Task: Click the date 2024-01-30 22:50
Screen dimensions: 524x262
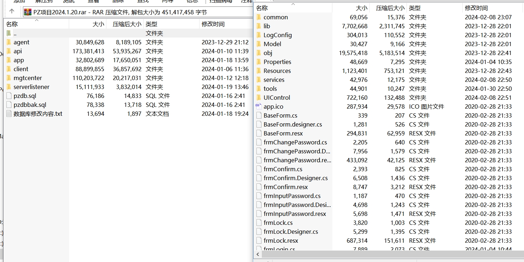Action: click(x=488, y=89)
